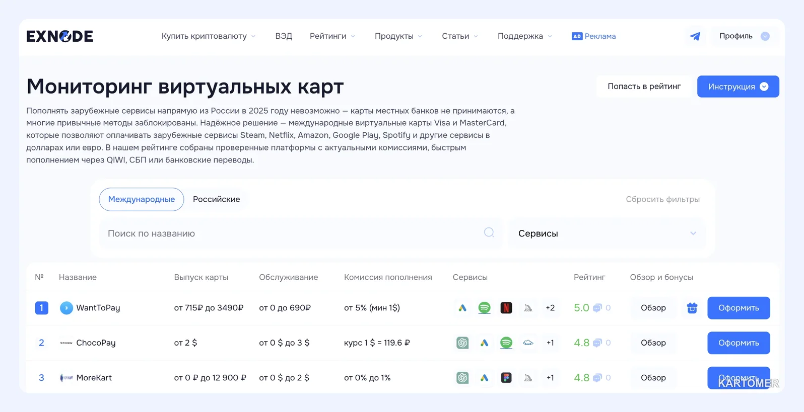Click the Netflix icon in WantToPay row
Image resolution: width=804 pixels, height=412 pixels.
tap(506, 308)
